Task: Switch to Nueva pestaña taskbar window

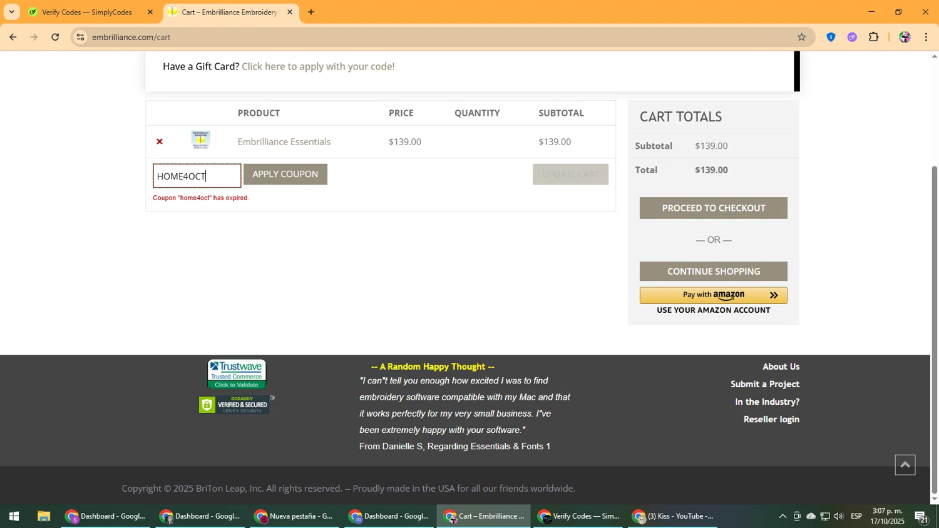Action: [295, 516]
